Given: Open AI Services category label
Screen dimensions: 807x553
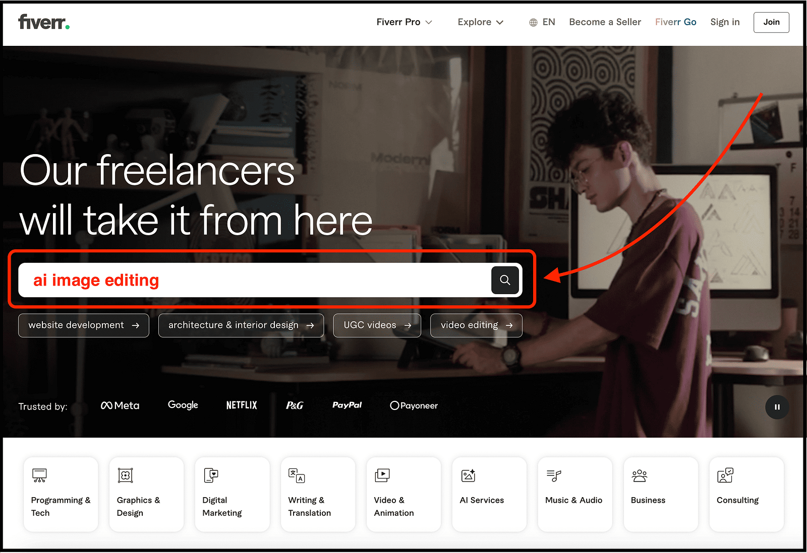Looking at the screenshot, I should (x=482, y=500).
